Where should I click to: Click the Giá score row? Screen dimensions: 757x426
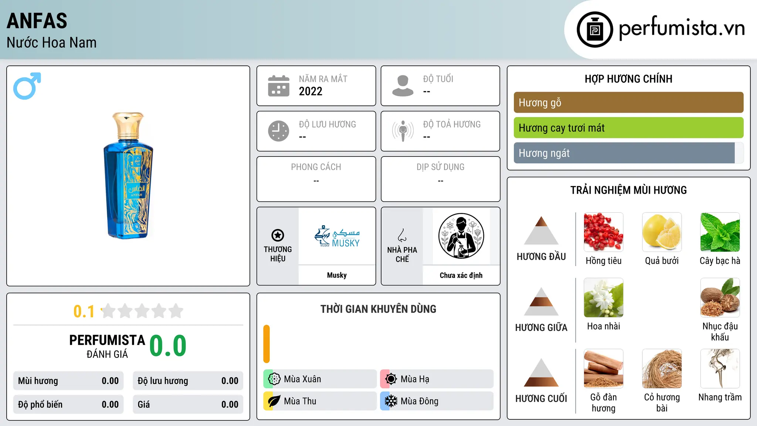click(x=188, y=404)
